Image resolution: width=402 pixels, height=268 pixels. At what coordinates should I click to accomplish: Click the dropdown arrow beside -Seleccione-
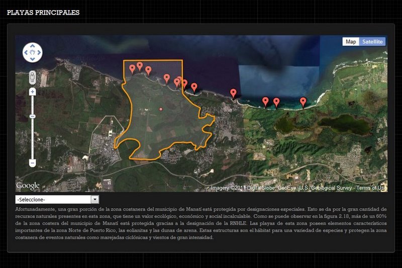94,200
